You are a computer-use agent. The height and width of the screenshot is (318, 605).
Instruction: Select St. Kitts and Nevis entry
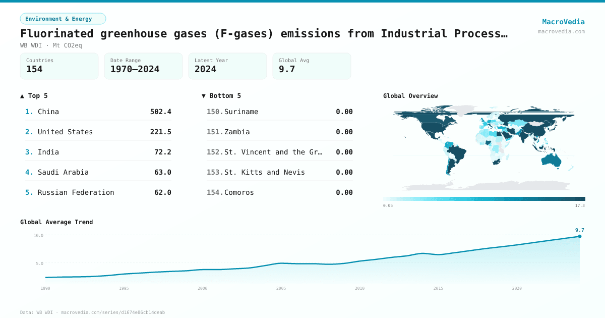point(264,172)
